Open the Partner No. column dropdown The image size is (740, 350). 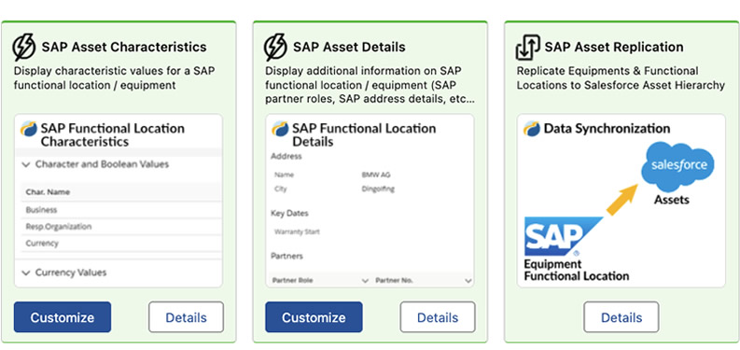(x=468, y=281)
